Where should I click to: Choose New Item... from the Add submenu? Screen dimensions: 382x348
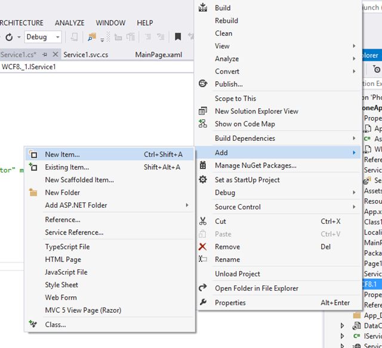(62, 155)
